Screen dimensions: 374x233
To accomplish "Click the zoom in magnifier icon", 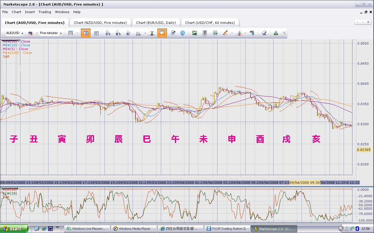I will (x=108, y=33).
